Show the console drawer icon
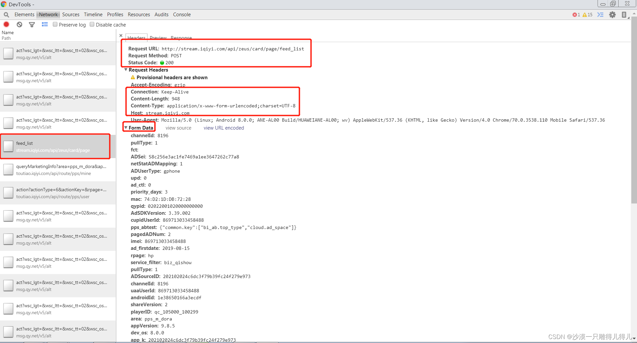Viewport: 637px width, 343px height. pyautogui.click(x=600, y=15)
